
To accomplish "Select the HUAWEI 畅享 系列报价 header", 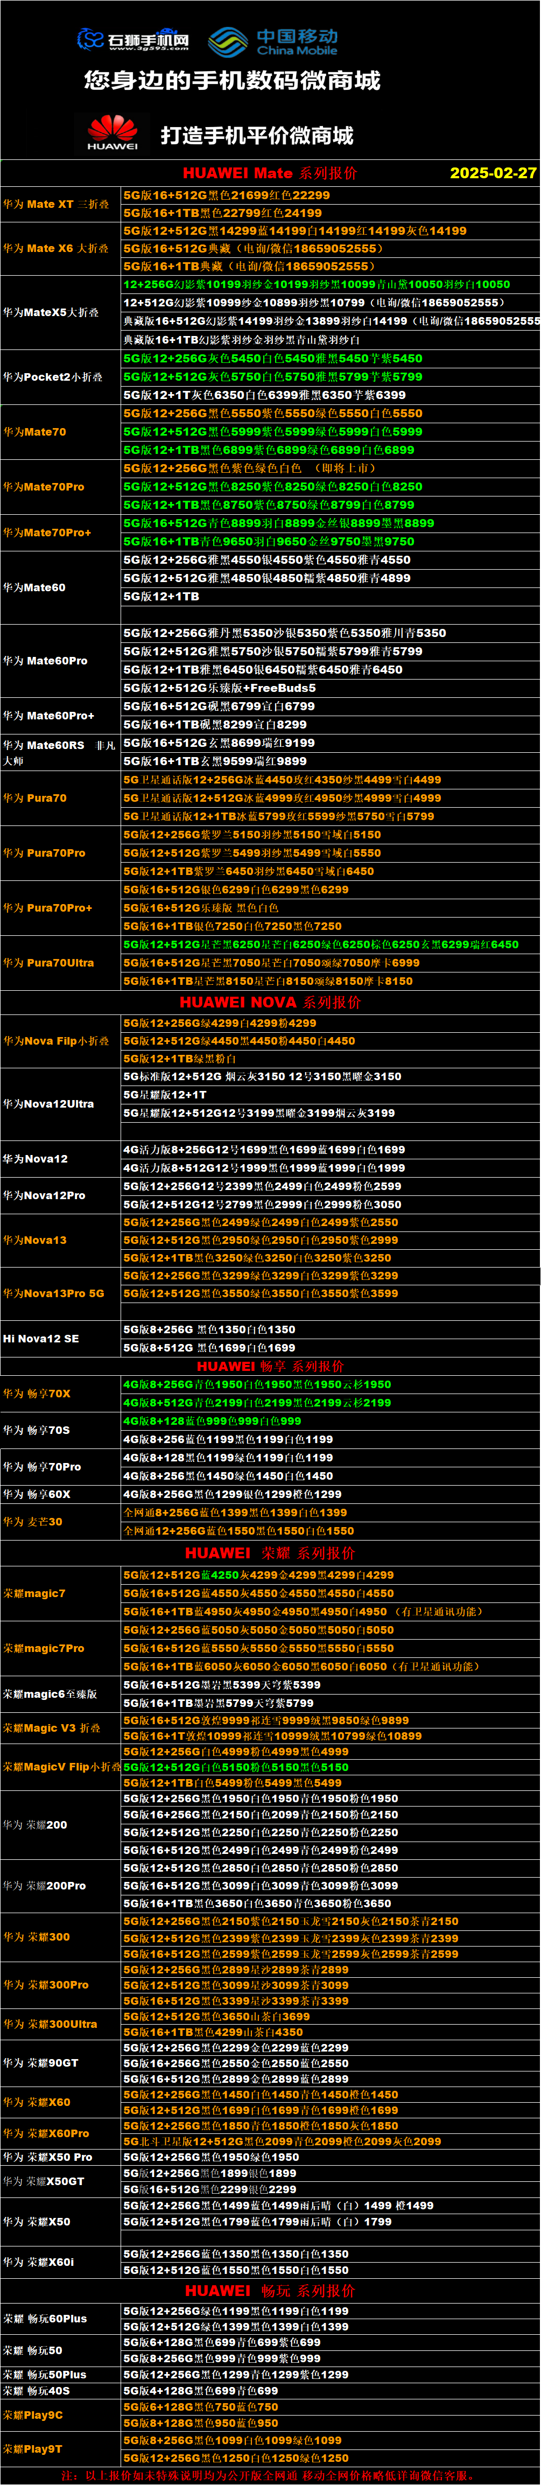I will click(x=269, y=1366).
